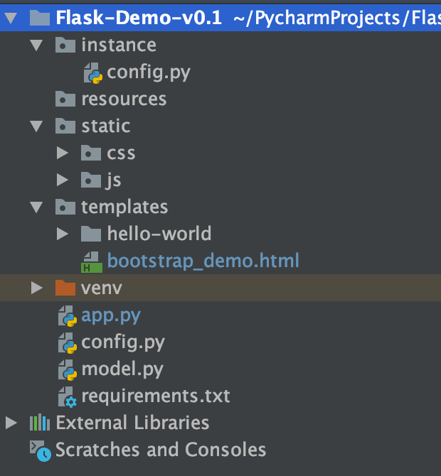Click the Scratches and Consoles clock icon

tap(41, 451)
